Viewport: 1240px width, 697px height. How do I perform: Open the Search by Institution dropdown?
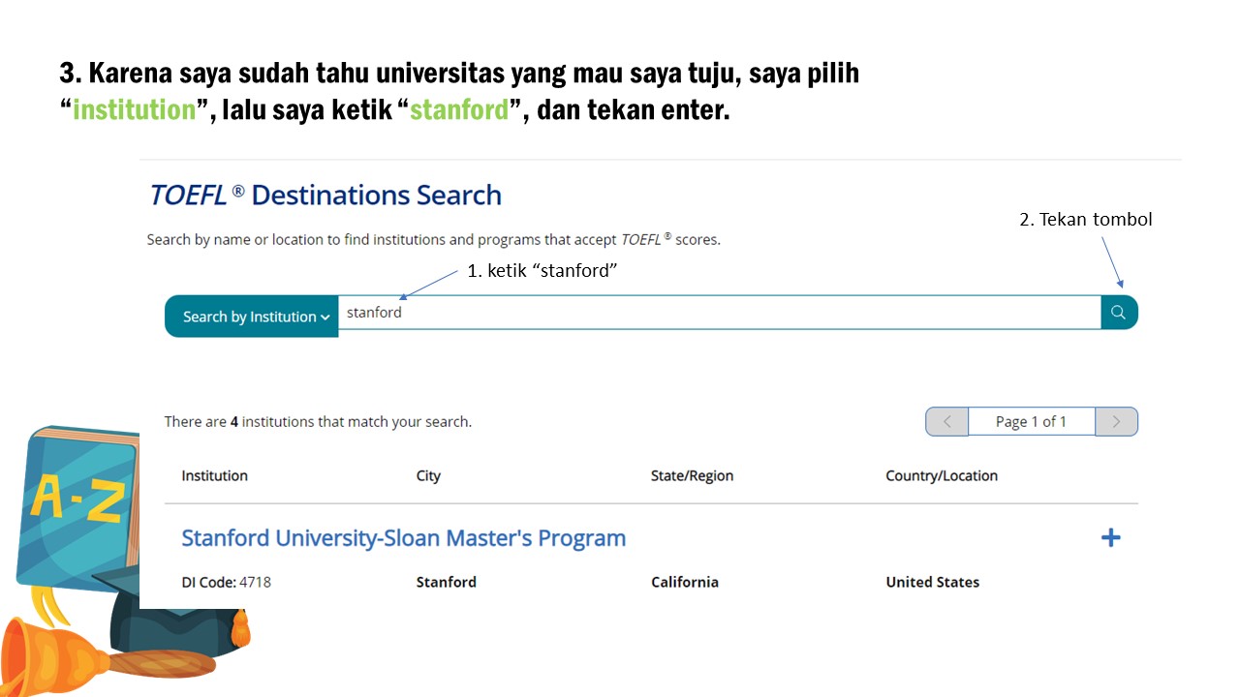(252, 317)
